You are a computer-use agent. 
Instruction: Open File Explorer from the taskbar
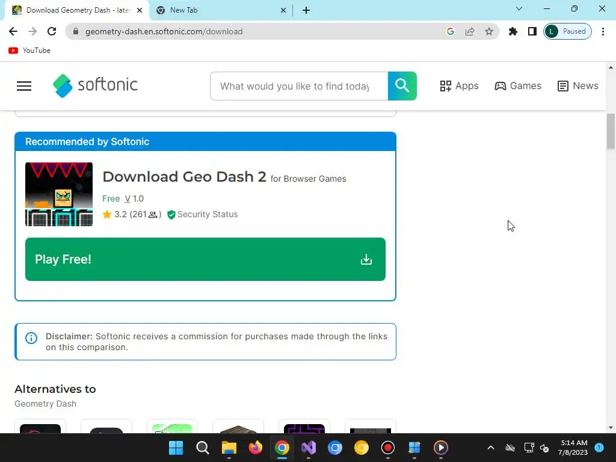[229, 448]
